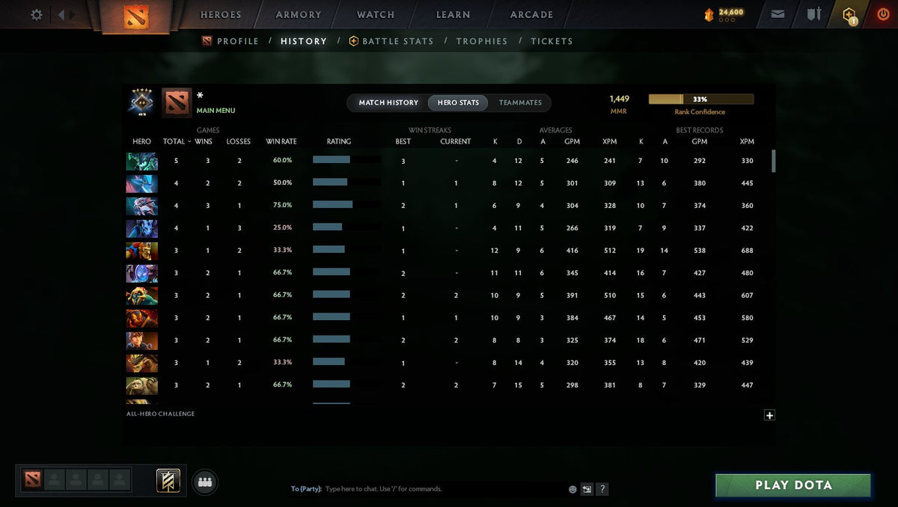Sort by the Wins column header
Image resolution: width=898 pixels, height=507 pixels.
[204, 141]
